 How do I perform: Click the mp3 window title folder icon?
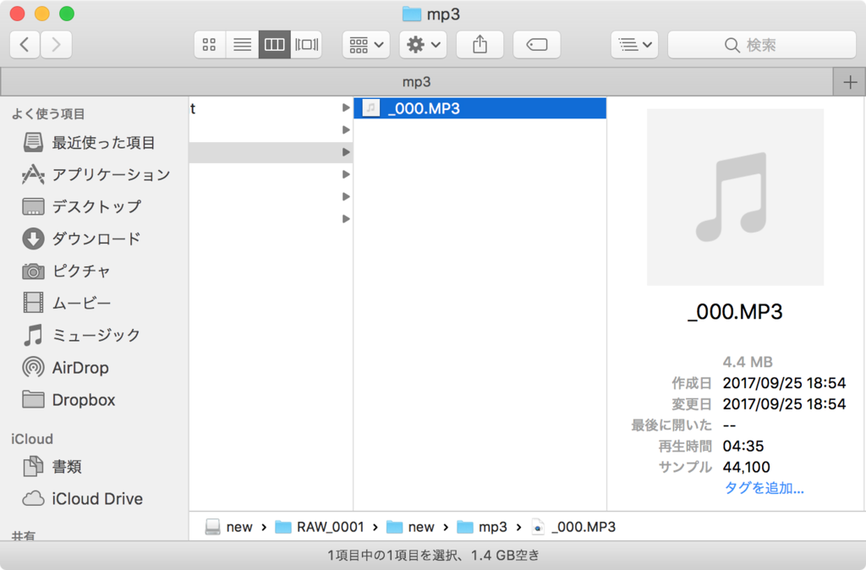[x=412, y=14]
